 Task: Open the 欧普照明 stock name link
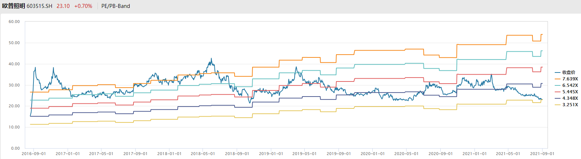pos(13,6)
